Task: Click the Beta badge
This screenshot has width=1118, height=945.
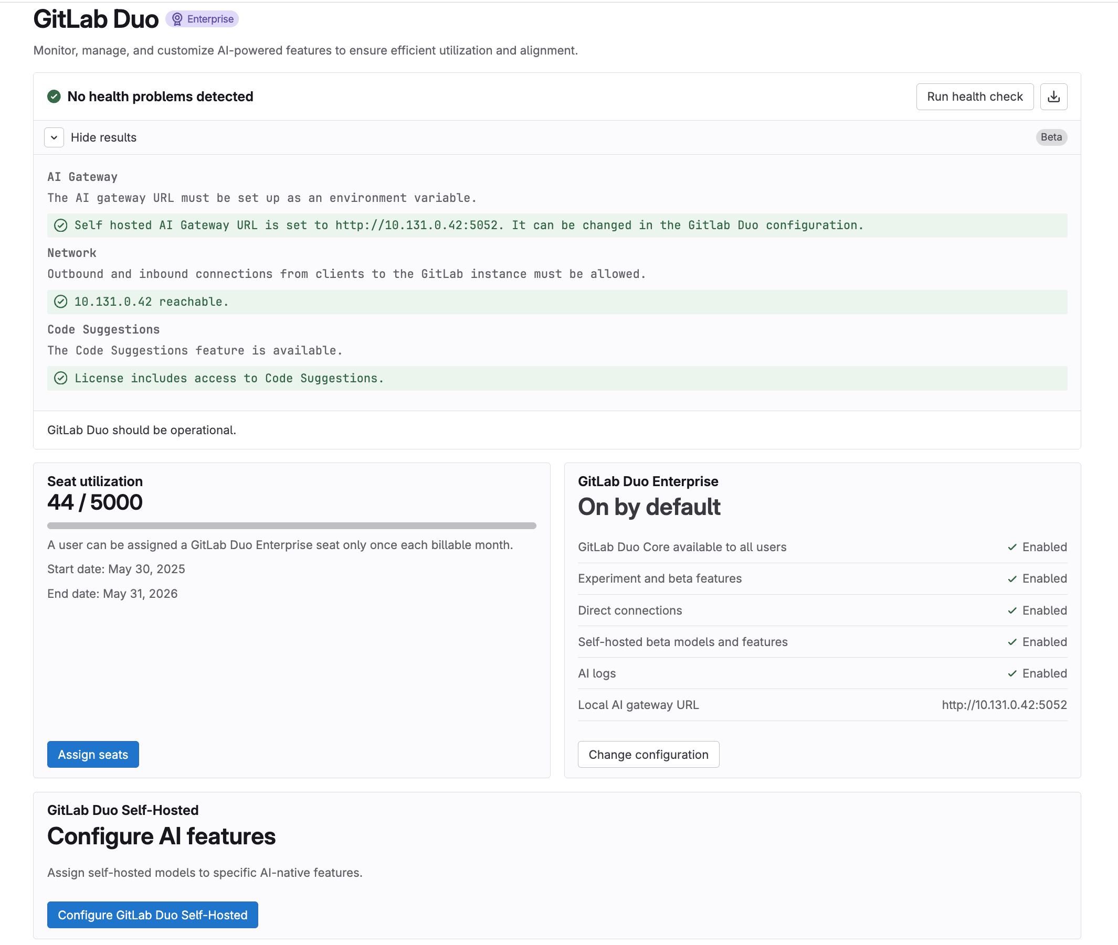Action: (x=1051, y=137)
